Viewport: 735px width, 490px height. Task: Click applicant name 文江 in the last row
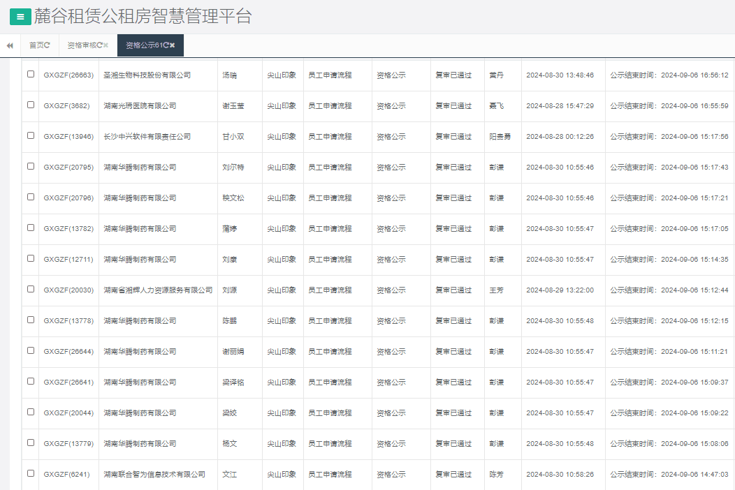231,474
